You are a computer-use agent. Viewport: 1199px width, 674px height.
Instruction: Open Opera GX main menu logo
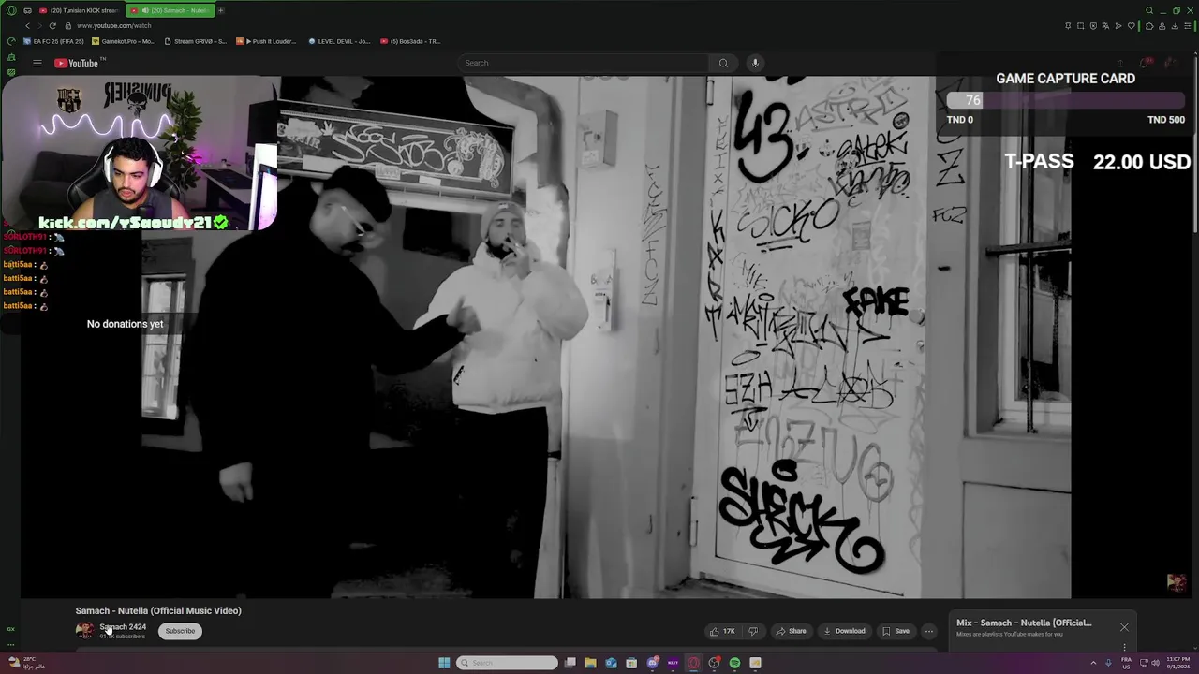11,10
